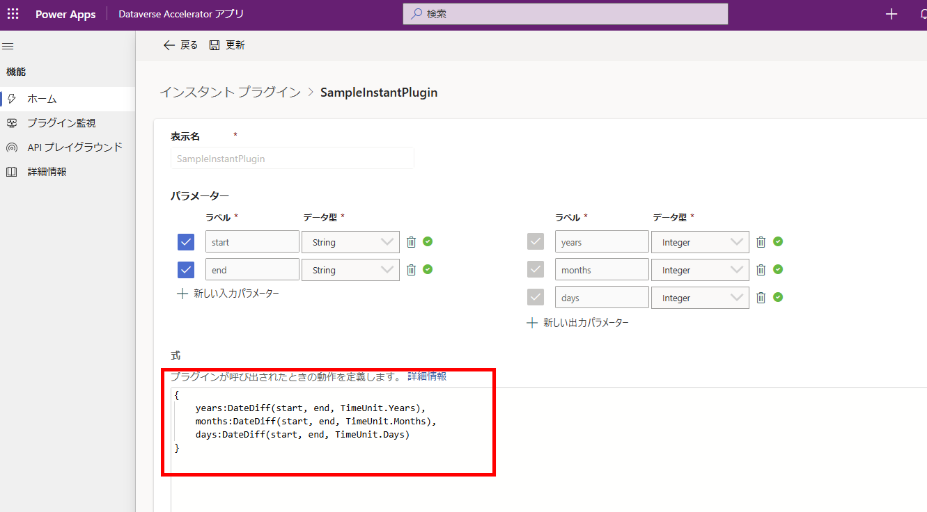Toggle the years output checkbox
This screenshot has width=927, height=512.
coord(536,242)
